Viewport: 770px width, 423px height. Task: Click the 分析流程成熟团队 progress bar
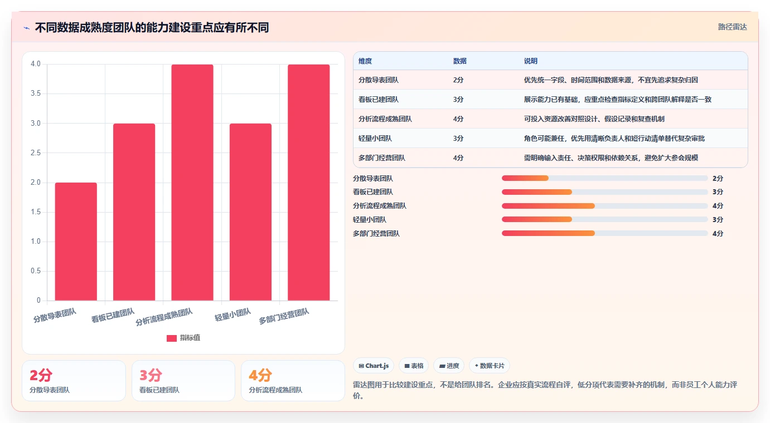pos(604,206)
